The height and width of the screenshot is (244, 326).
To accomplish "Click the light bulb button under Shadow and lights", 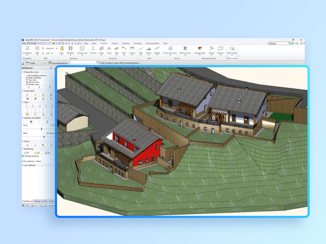I will pyautogui.click(x=47, y=121).
